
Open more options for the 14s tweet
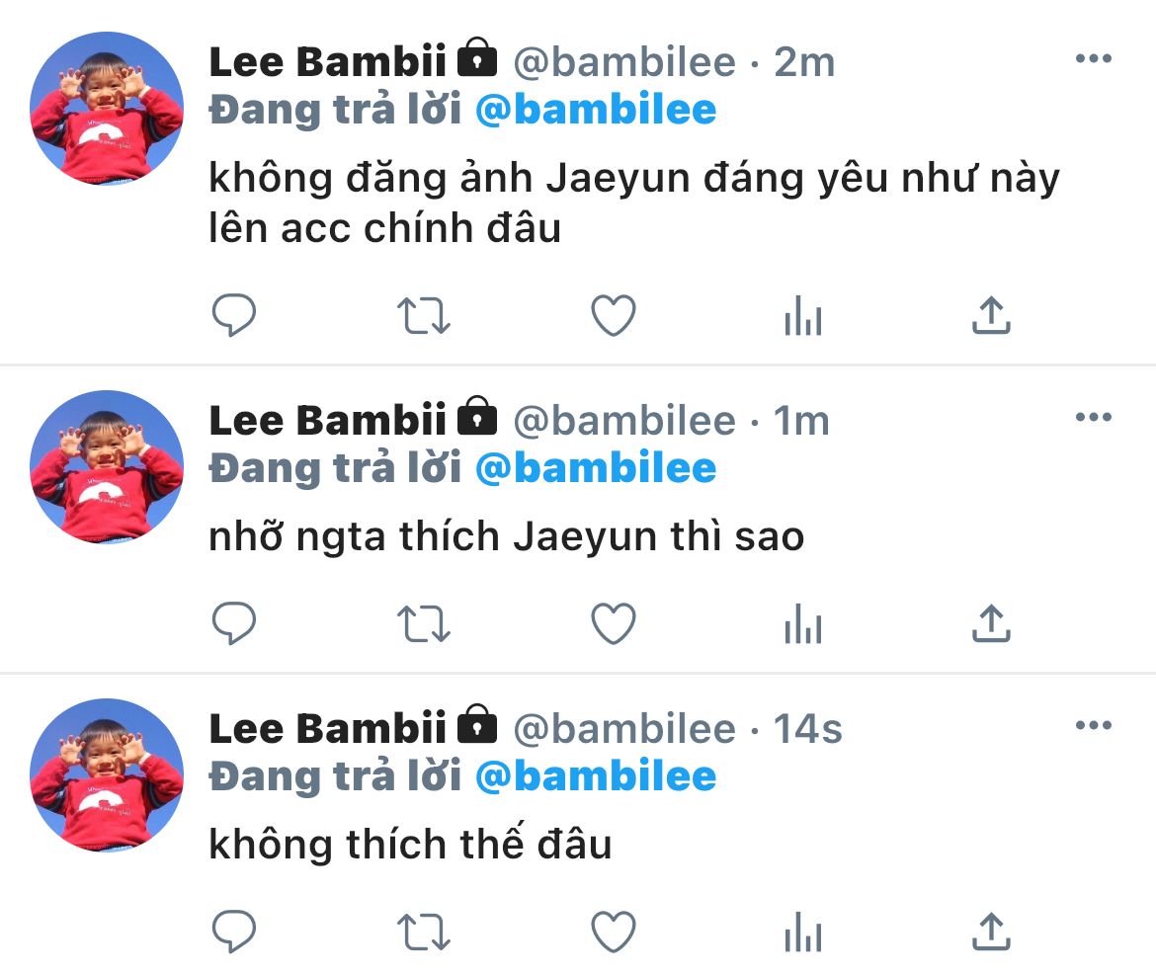click(x=1094, y=724)
